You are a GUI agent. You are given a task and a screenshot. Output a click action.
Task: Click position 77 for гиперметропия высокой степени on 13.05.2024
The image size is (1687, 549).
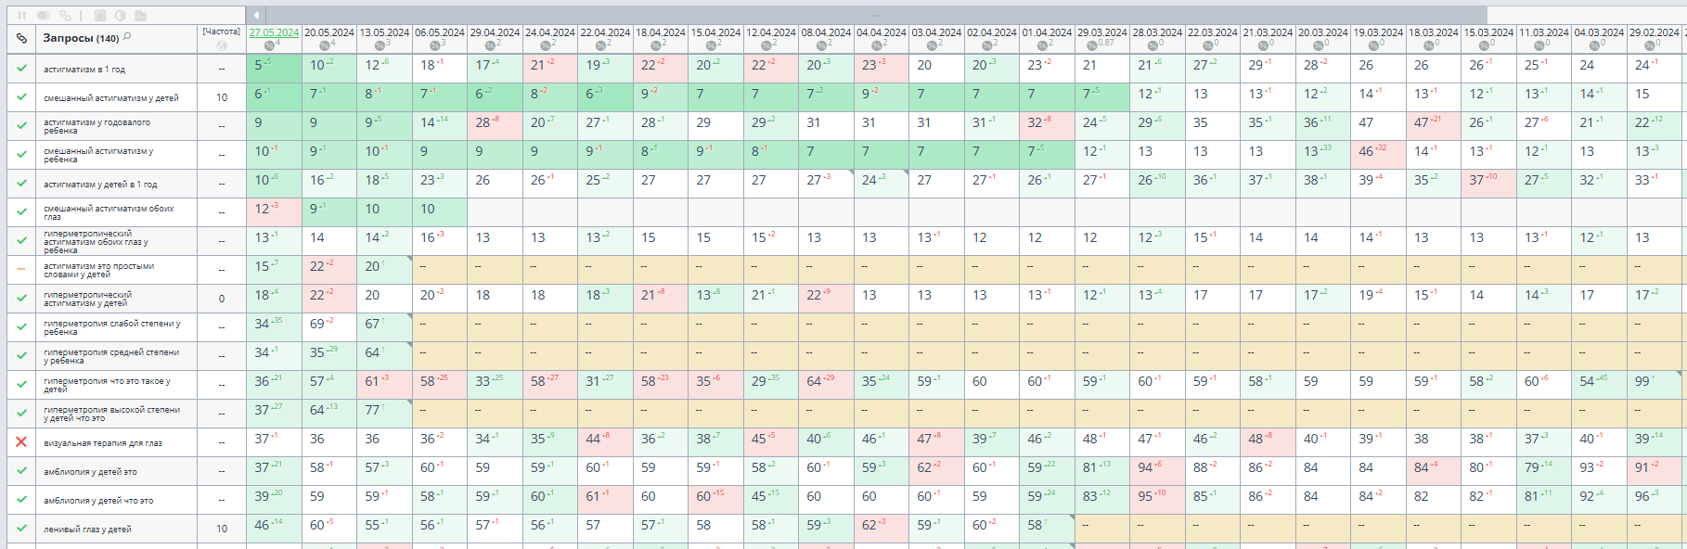[x=372, y=410]
